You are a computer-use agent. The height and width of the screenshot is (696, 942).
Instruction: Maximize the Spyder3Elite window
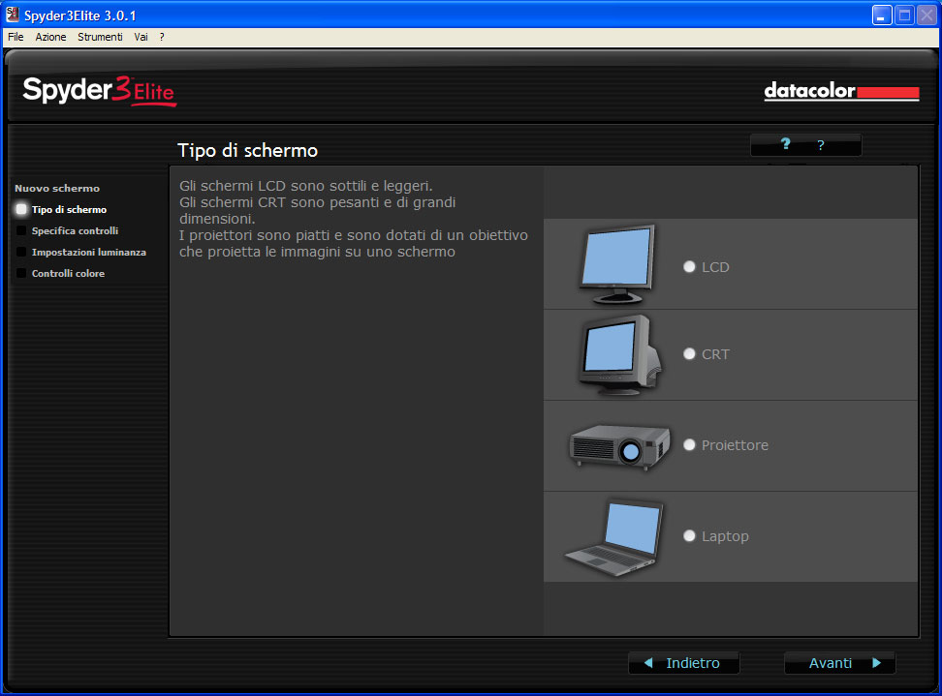tap(904, 15)
